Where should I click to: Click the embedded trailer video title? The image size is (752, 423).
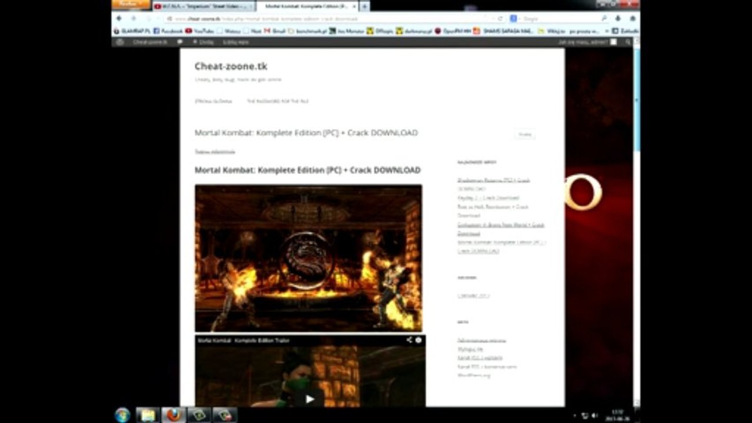coord(243,340)
